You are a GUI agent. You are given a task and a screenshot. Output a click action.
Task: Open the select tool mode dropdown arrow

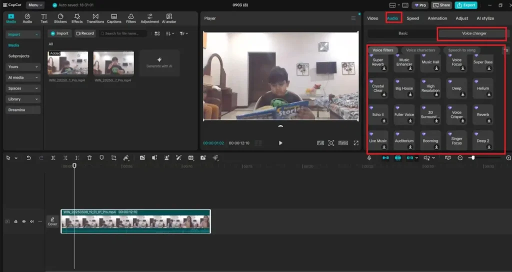click(16, 158)
